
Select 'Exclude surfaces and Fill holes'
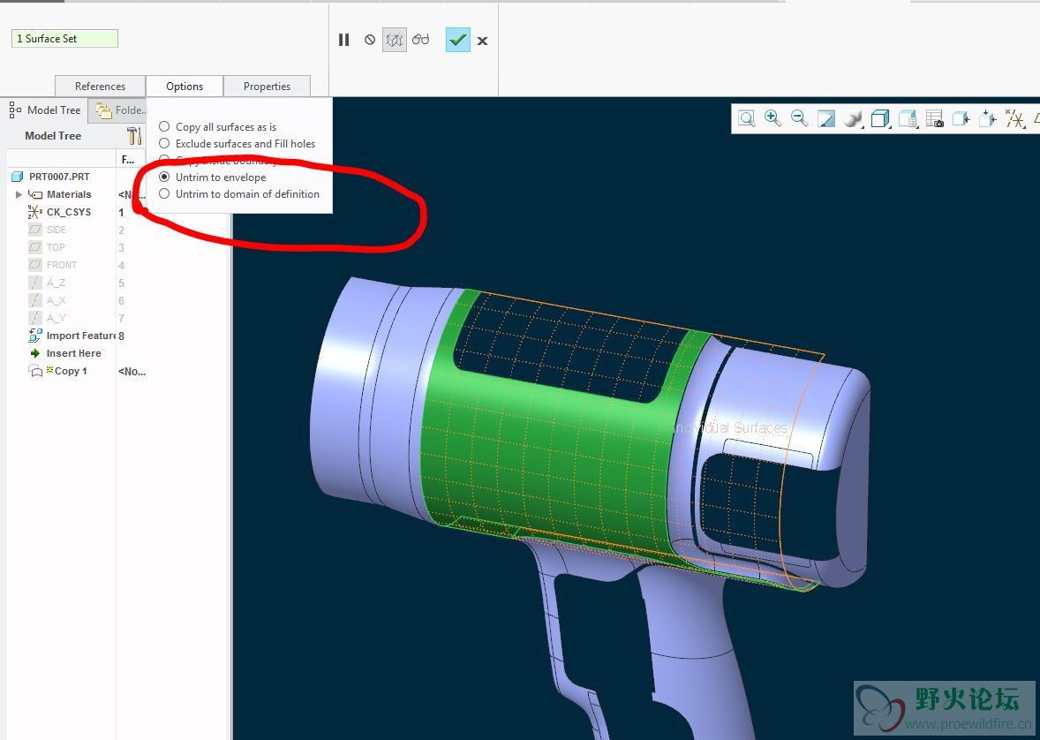click(164, 144)
